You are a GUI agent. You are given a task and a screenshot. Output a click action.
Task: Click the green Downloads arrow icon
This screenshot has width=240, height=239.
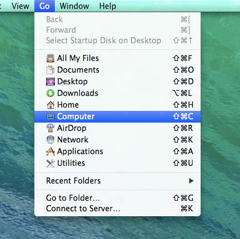click(x=50, y=93)
